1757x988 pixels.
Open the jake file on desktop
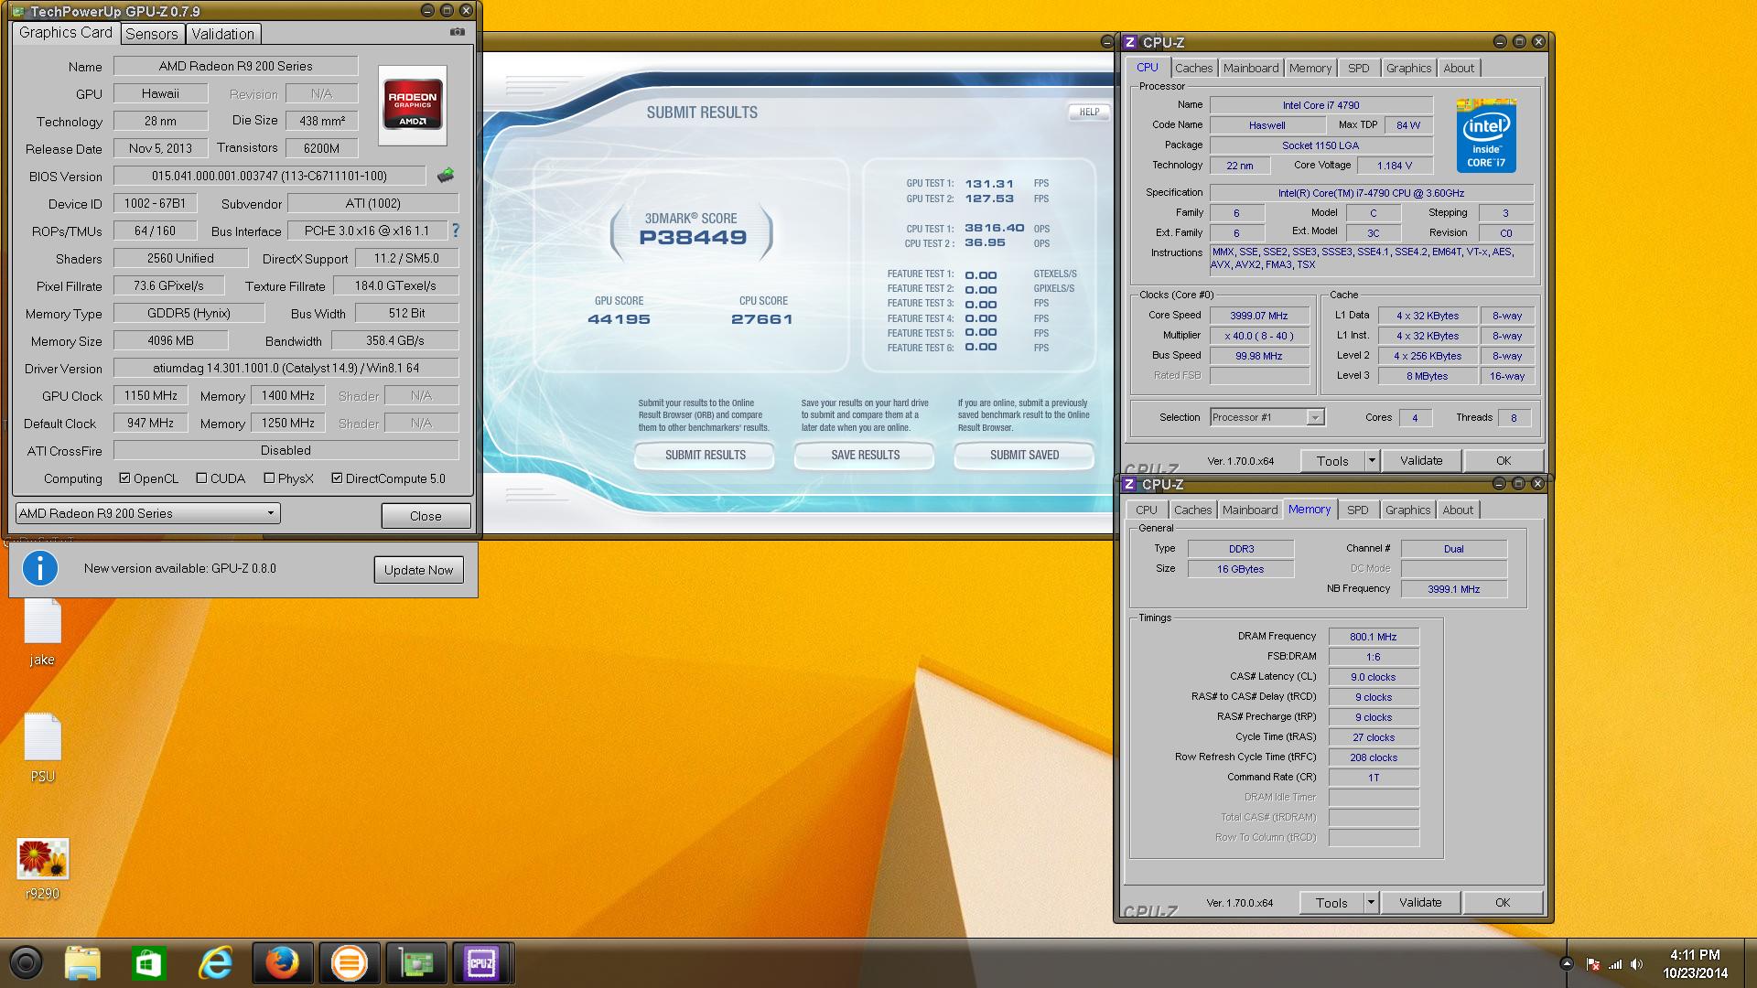point(42,633)
